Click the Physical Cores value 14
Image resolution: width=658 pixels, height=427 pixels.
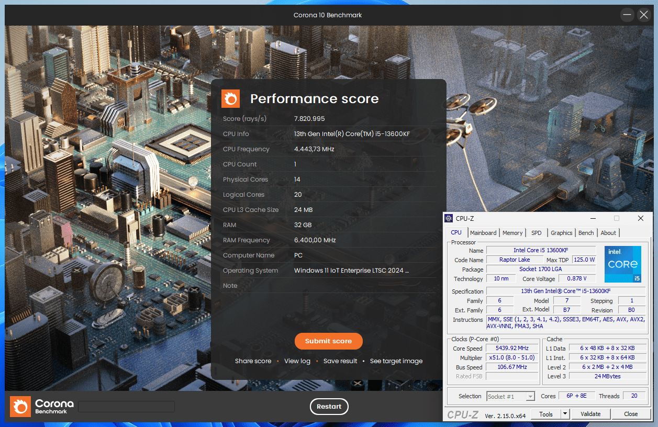click(x=297, y=179)
